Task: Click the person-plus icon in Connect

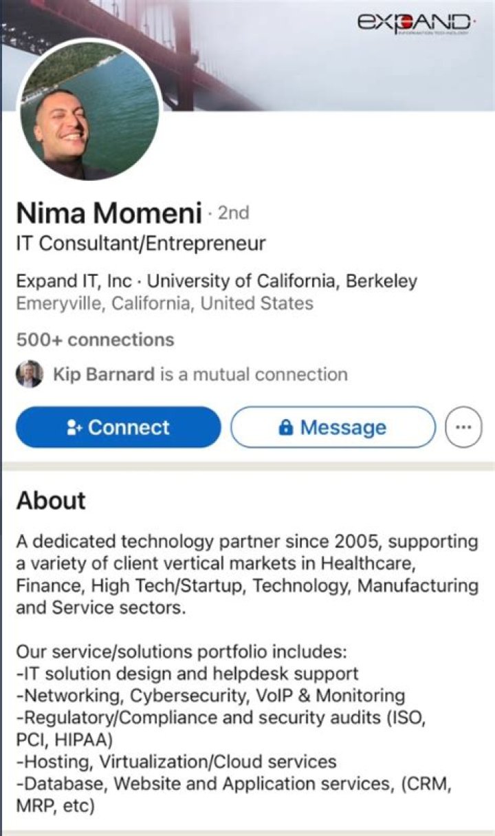Action: click(74, 428)
